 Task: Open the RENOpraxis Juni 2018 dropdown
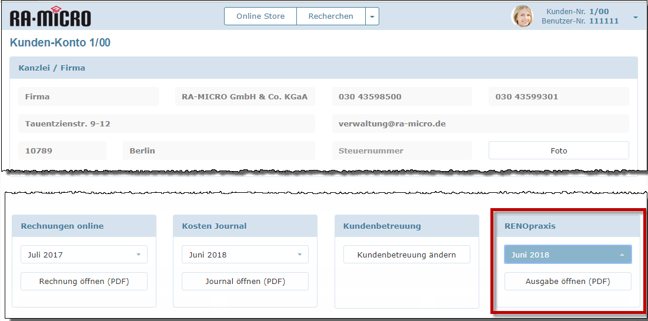[x=568, y=255]
